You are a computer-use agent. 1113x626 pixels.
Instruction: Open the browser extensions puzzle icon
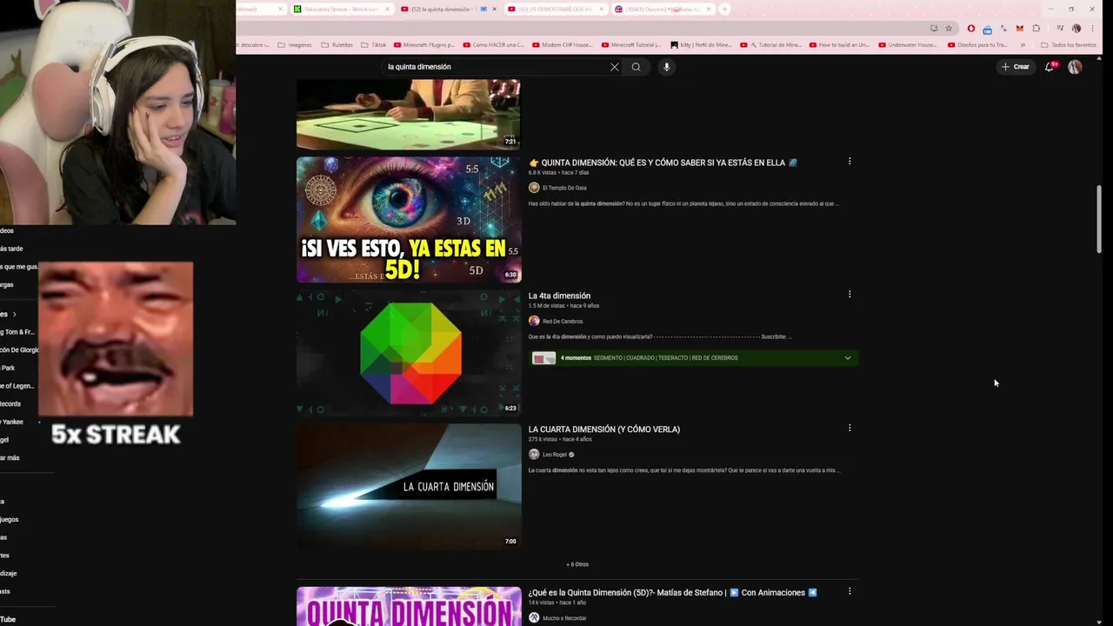click(x=1036, y=28)
